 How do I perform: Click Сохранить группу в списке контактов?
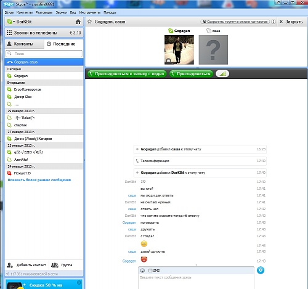point(235,22)
